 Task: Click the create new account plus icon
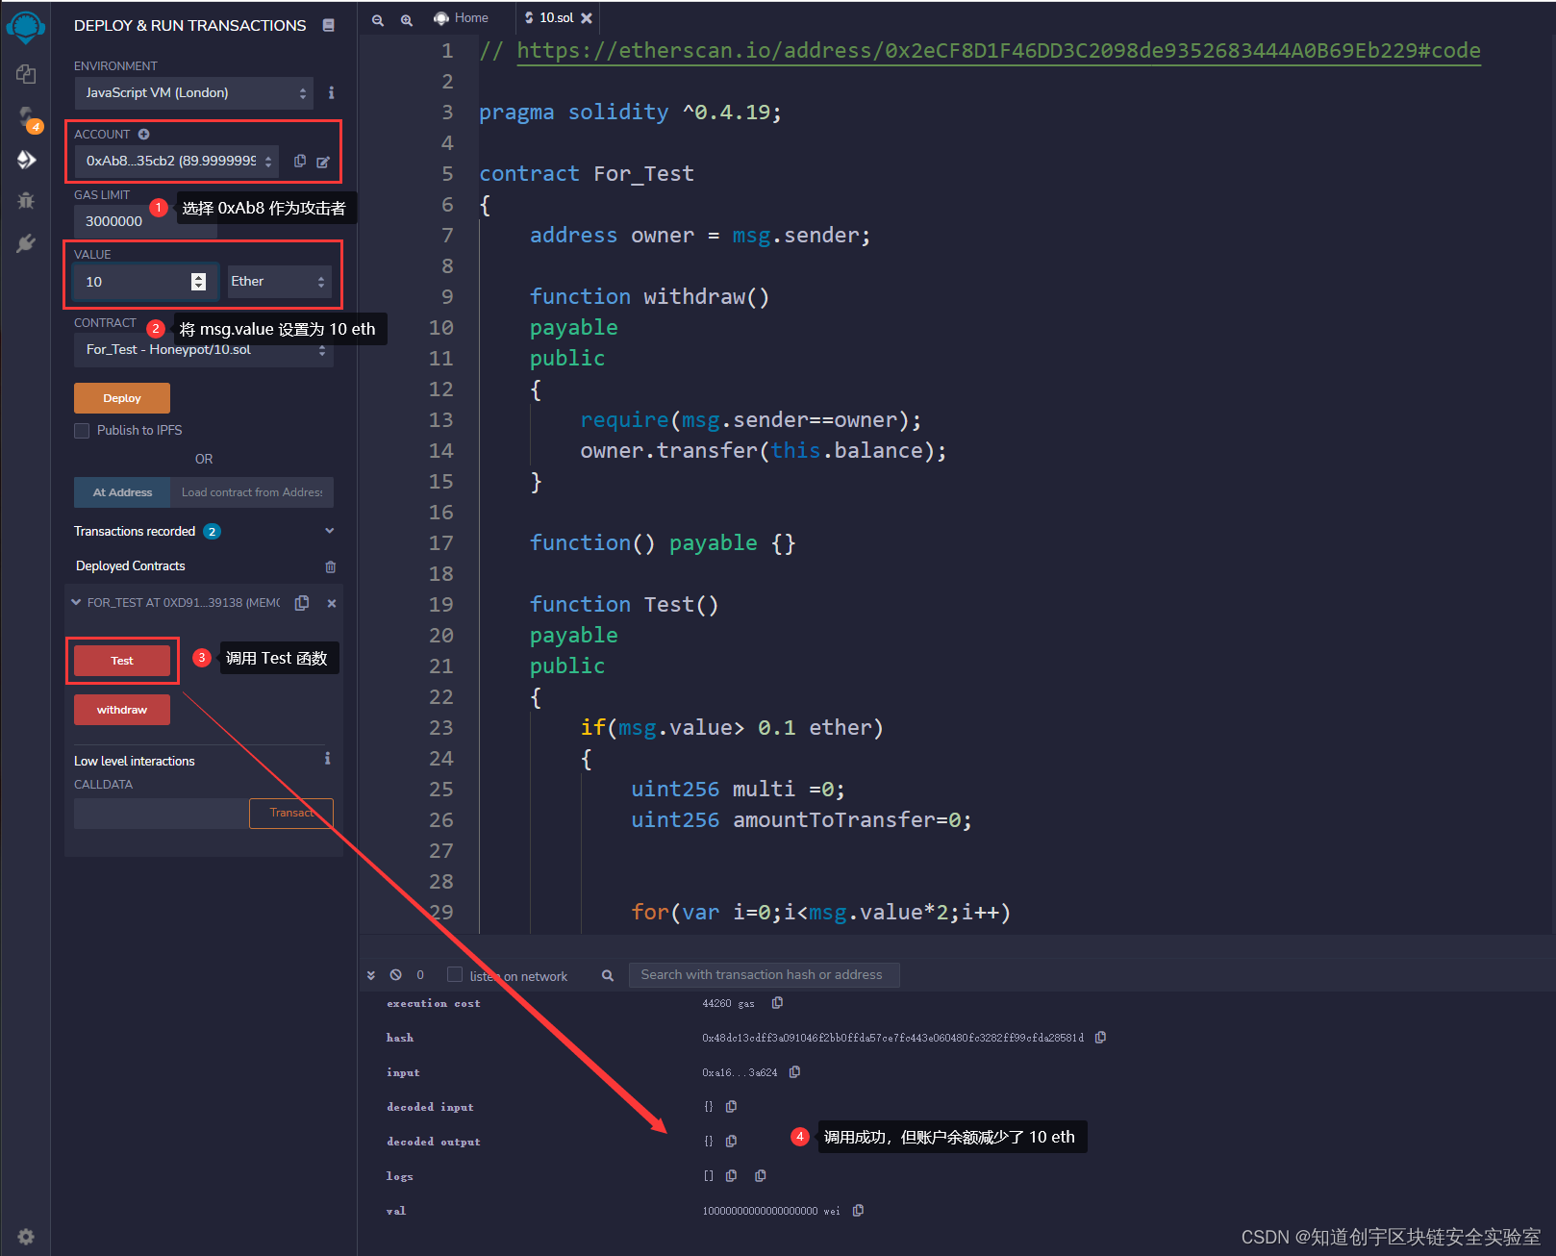pos(143,135)
